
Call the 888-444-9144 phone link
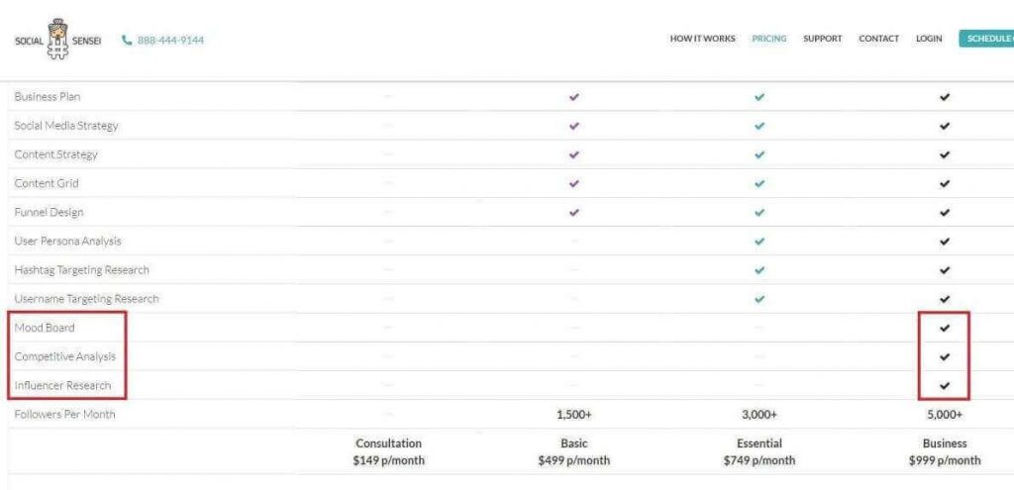(x=171, y=41)
